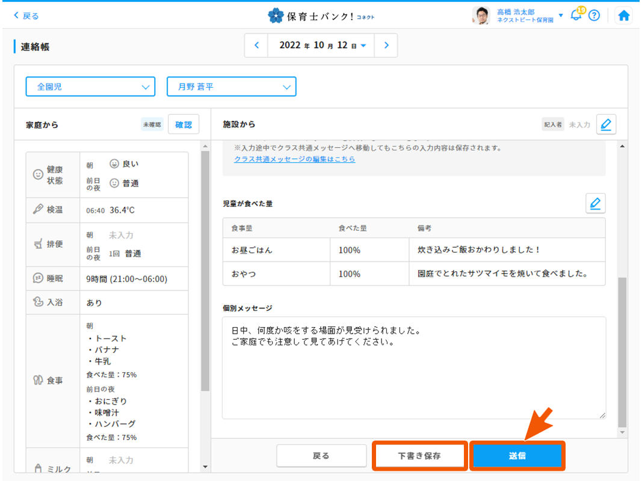Open クラス共通メッセージの編集はこちら link
The height and width of the screenshot is (481, 642).
294,159
